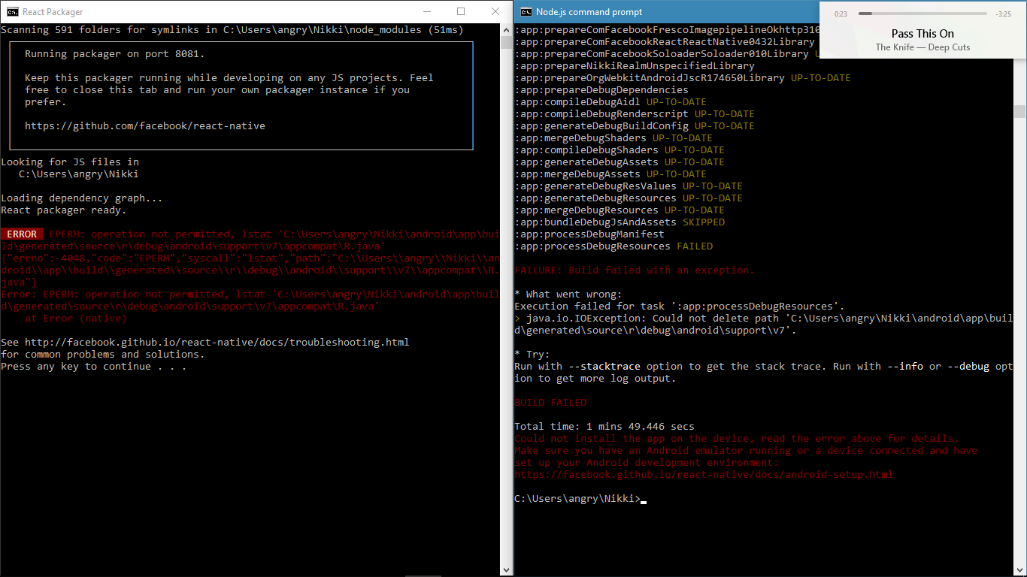The width and height of the screenshot is (1027, 577).
Task: Click "Press any key to continue . . ." line
Action: click(x=94, y=367)
